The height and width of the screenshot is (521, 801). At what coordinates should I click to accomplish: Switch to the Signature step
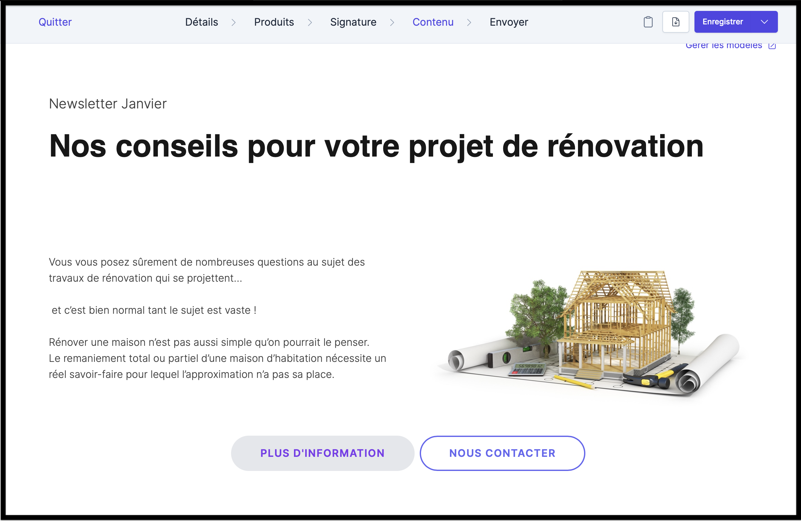pyautogui.click(x=353, y=22)
